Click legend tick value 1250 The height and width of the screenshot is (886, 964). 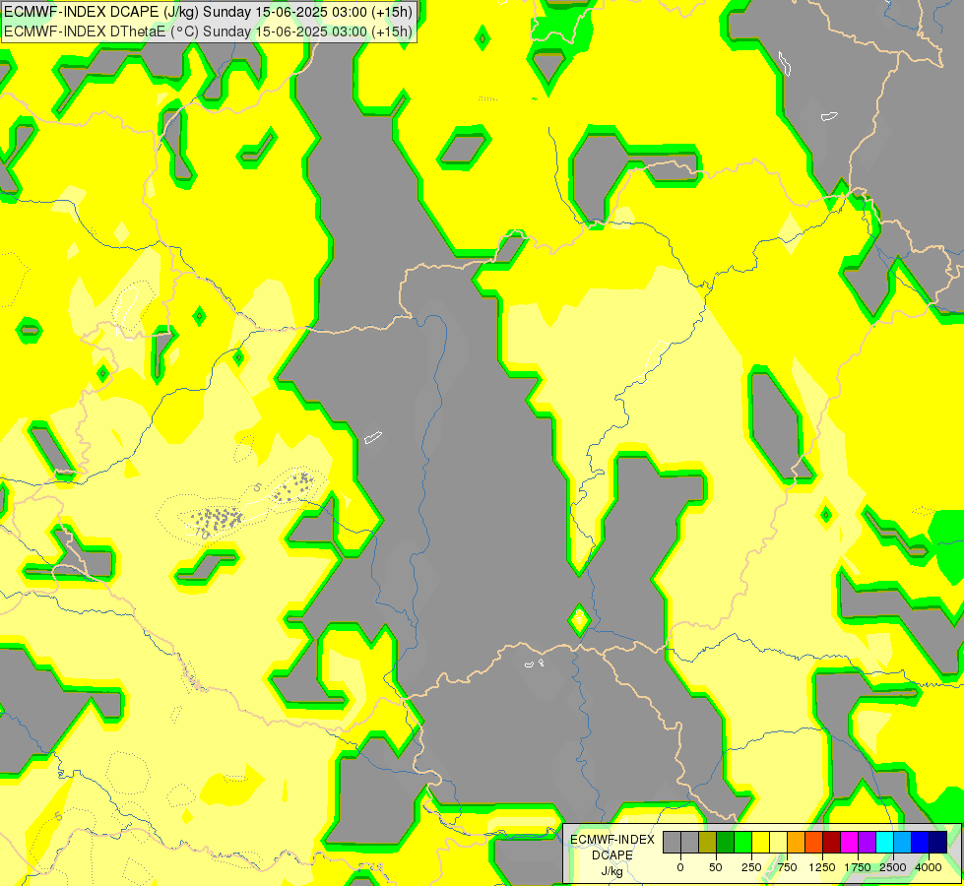[x=822, y=867]
